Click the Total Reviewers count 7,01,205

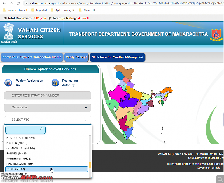[40, 18]
